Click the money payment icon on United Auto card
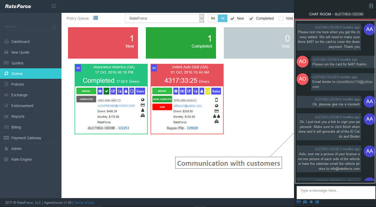376x207 pixels. tap(182, 91)
